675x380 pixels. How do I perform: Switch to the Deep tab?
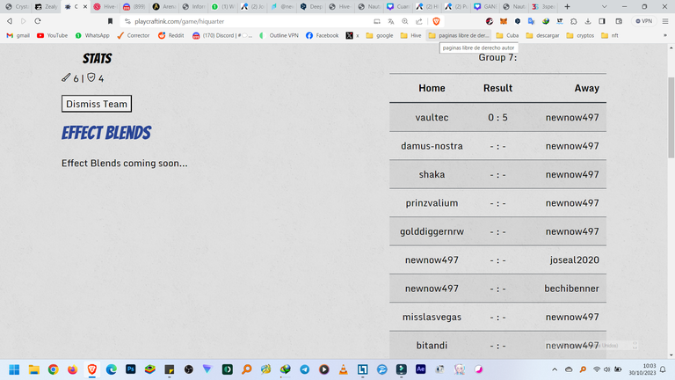pyautogui.click(x=311, y=6)
